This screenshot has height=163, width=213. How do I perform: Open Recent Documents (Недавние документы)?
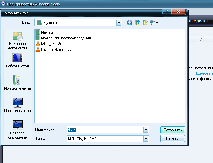point(17,41)
